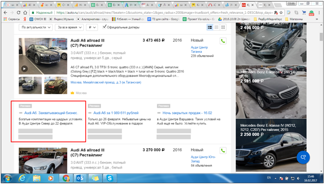This screenshot has width=325, height=184.
Task: Click the browser back arrow
Action: pos(5,13)
